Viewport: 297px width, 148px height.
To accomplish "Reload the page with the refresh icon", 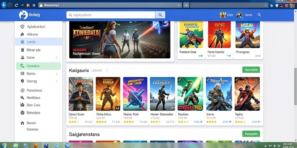I will [17, 5].
